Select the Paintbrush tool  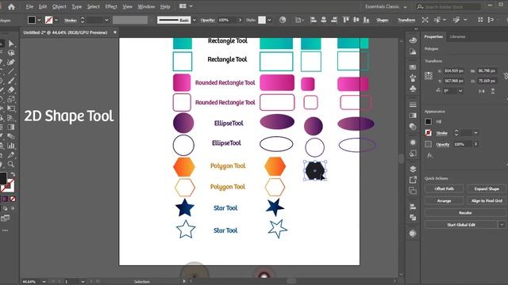(11, 81)
